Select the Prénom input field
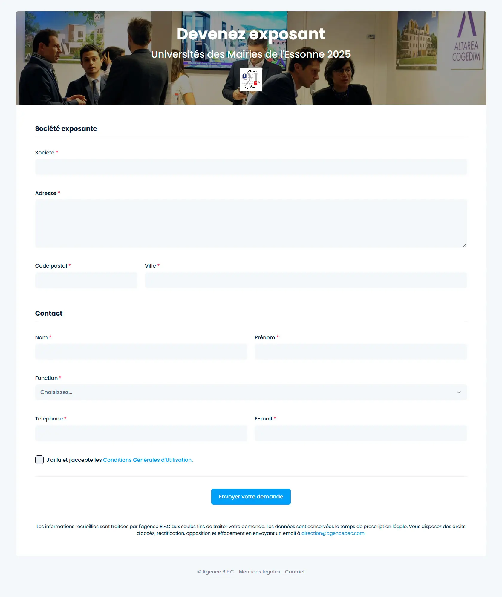This screenshot has width=502, height=597. pos(361,352)
